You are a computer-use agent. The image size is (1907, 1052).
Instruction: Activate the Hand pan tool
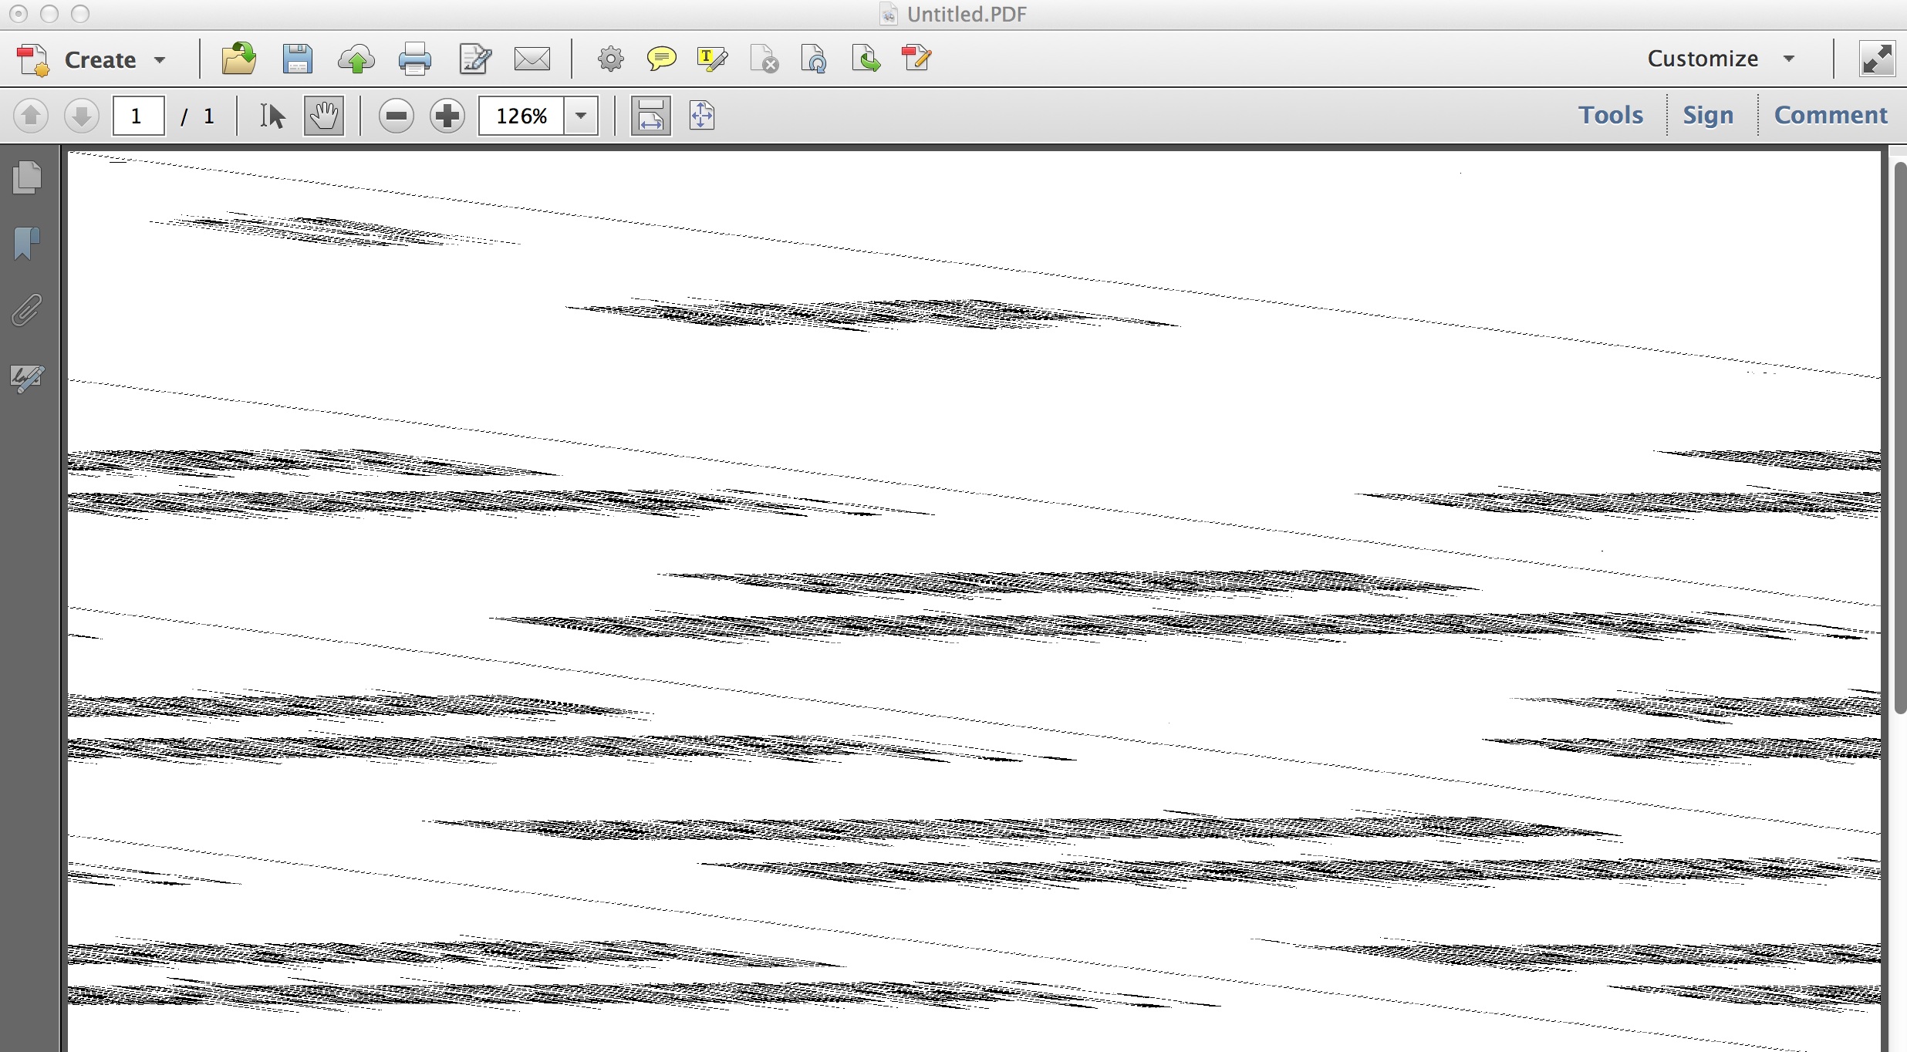[x=324, y=116]
